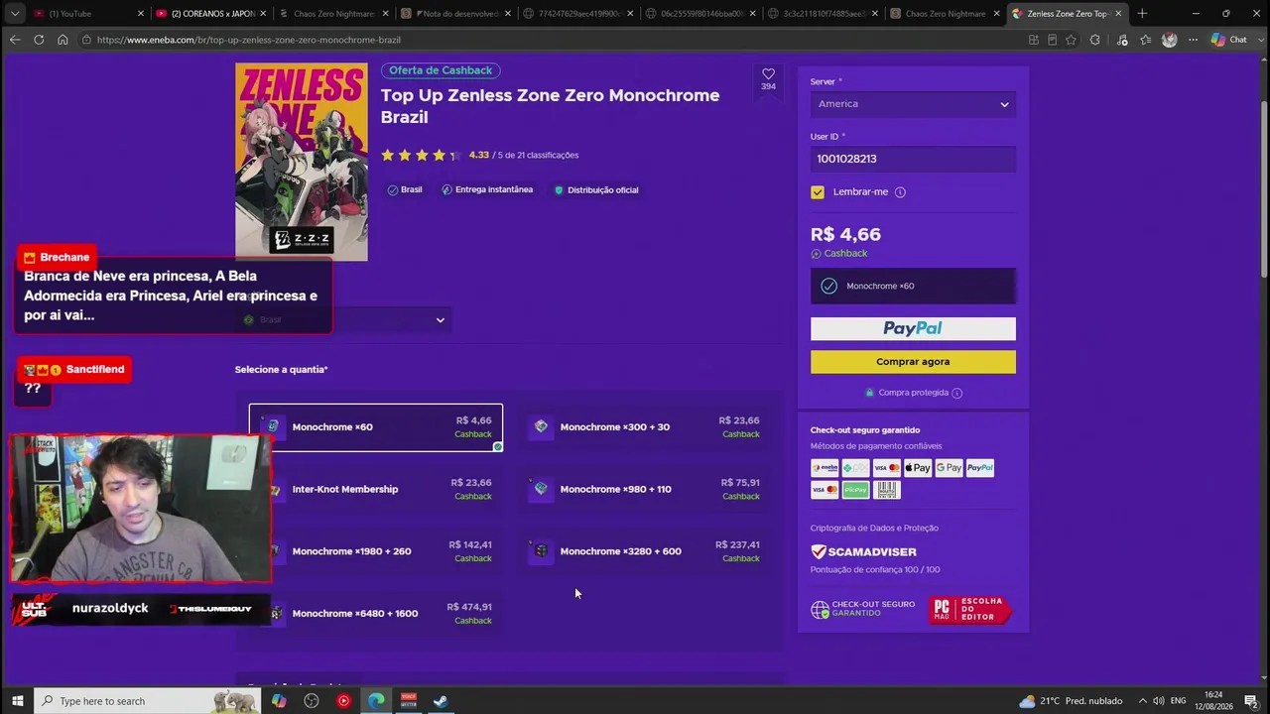Click the PicPay payment method icon
1270x714 pixels.
coord(855,490)
